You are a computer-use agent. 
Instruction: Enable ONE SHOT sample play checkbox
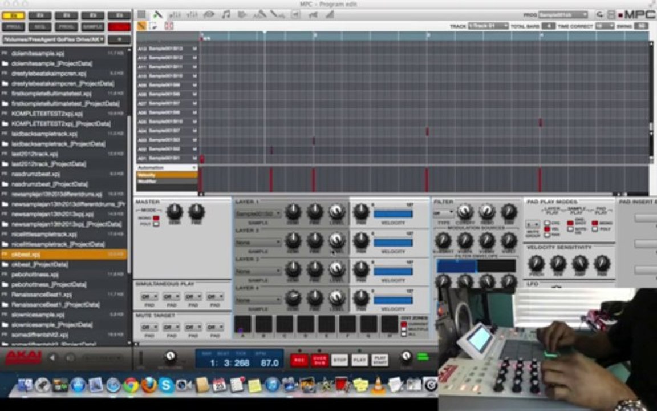pyautogui.click(x=570, y=223)
